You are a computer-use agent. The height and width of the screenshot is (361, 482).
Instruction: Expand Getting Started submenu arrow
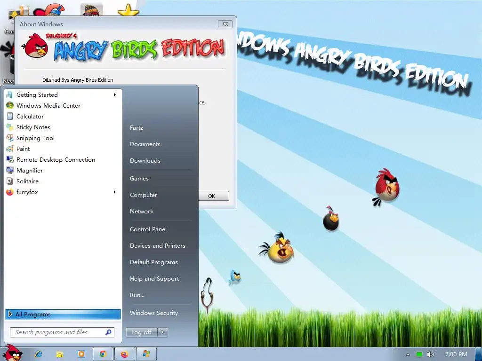(115, 95)
